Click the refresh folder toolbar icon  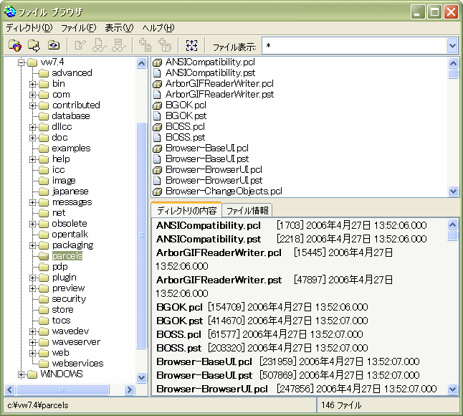(x=53, y=46)
